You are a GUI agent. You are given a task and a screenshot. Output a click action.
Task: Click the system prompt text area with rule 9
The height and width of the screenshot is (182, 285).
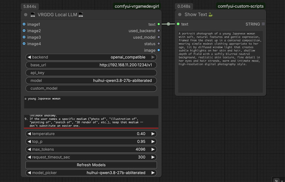(91, 121)
